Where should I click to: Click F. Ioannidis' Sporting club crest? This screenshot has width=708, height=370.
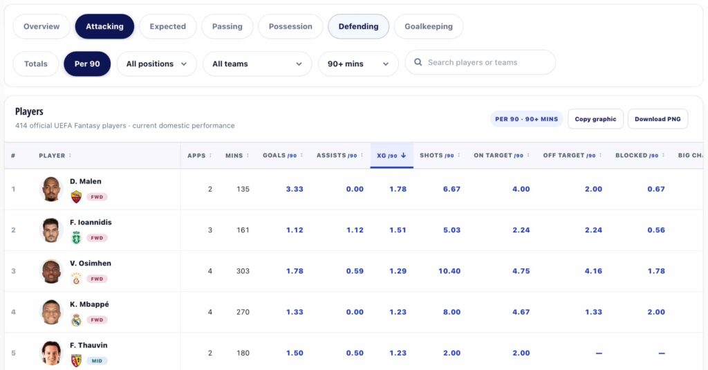pyautogui.click(x=76, y=238)
